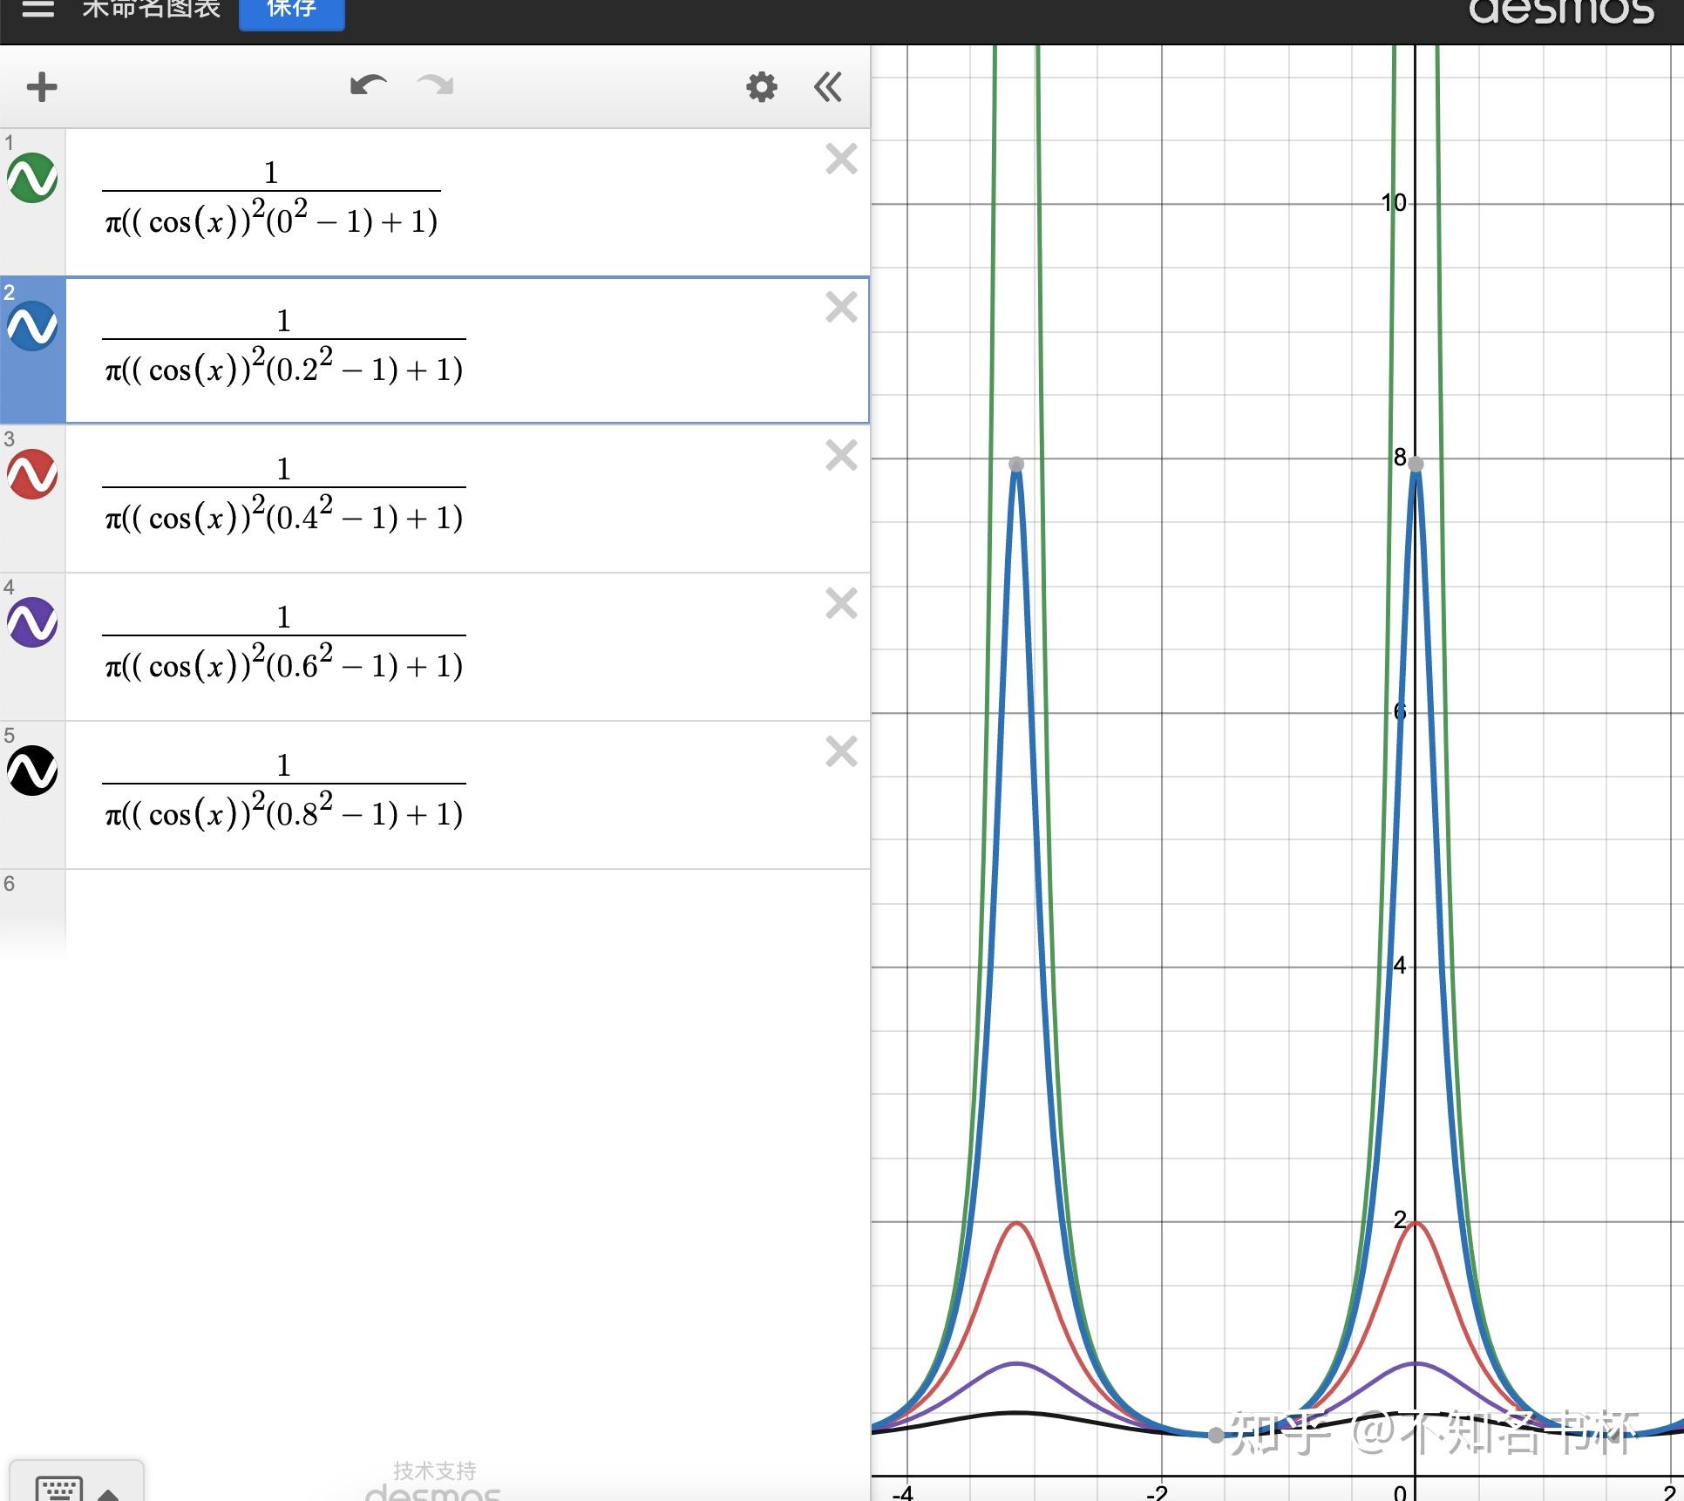
Task: Click the untitled graph title
Action: pos(151,10)
